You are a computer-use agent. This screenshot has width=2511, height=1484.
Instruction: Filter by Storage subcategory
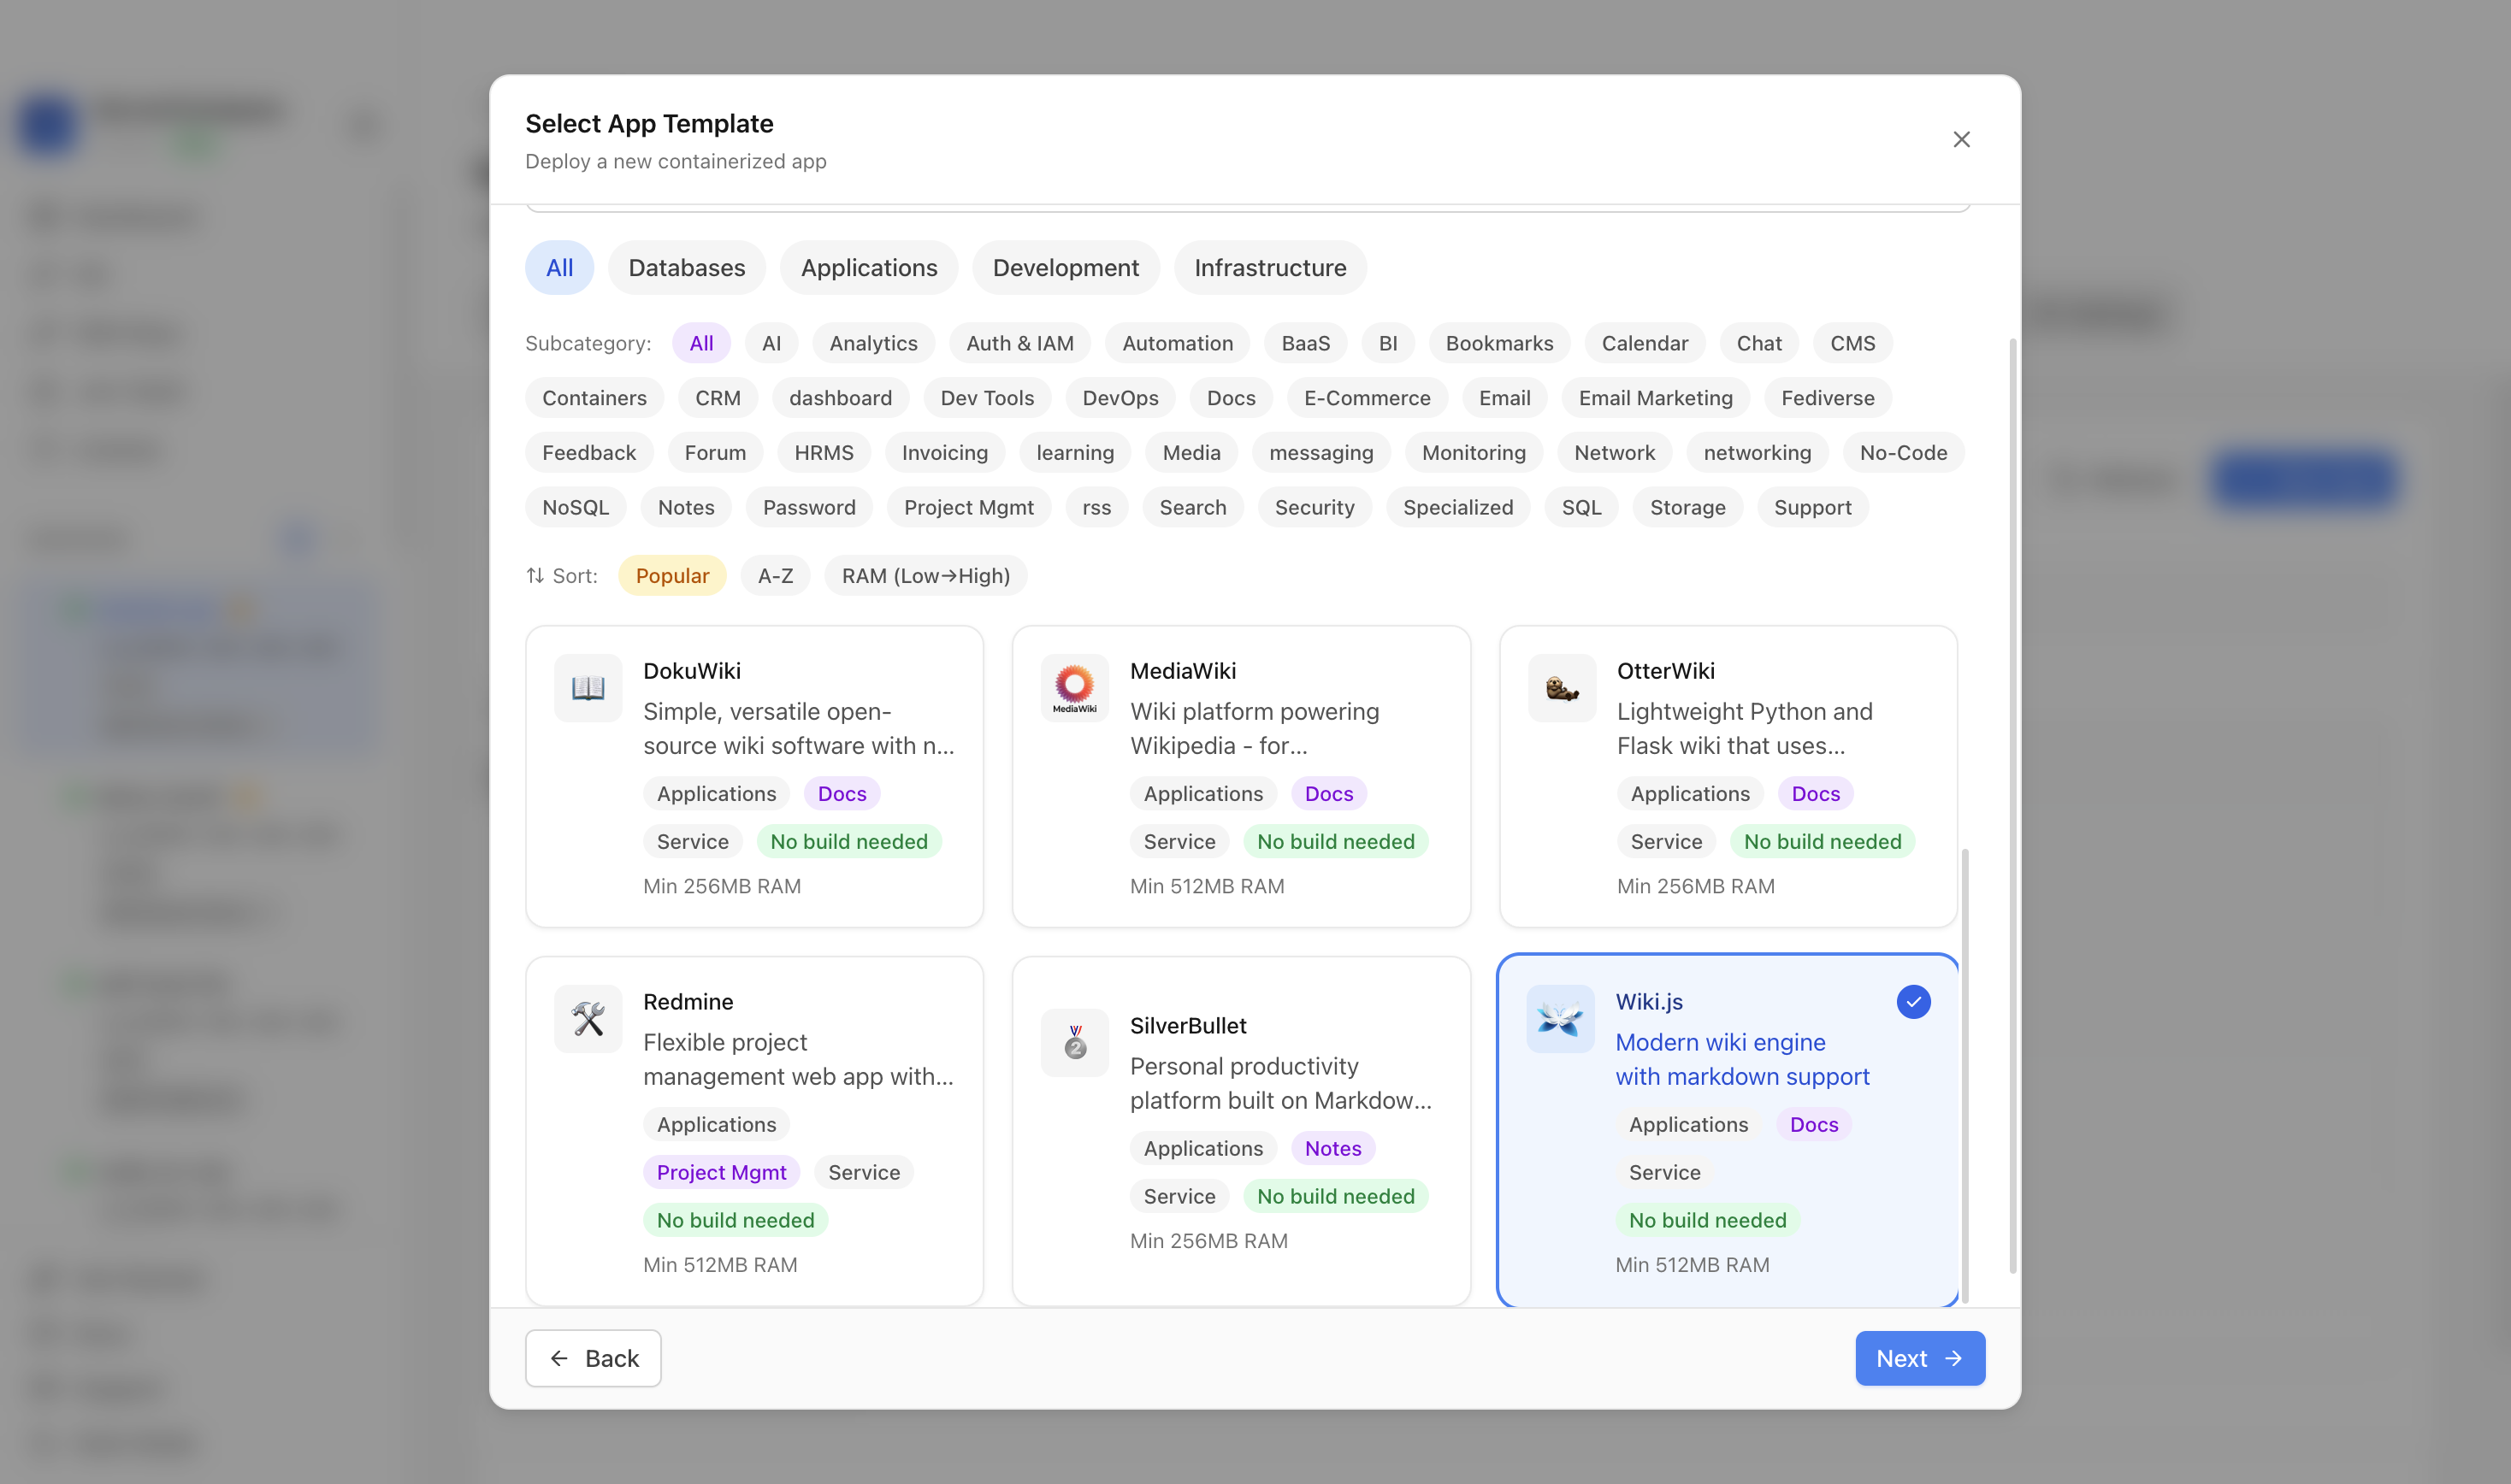1687,508
